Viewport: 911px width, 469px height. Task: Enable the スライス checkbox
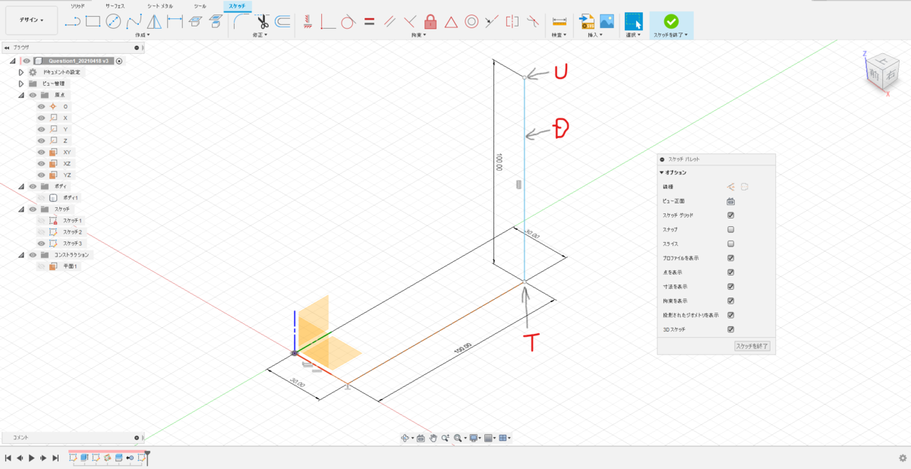(x=730, y=244)
